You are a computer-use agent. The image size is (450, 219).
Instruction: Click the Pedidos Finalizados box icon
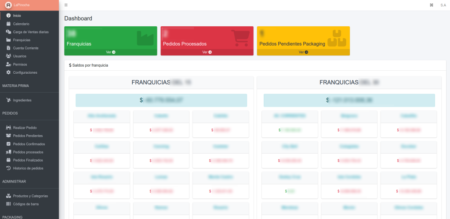coord(8,160)
